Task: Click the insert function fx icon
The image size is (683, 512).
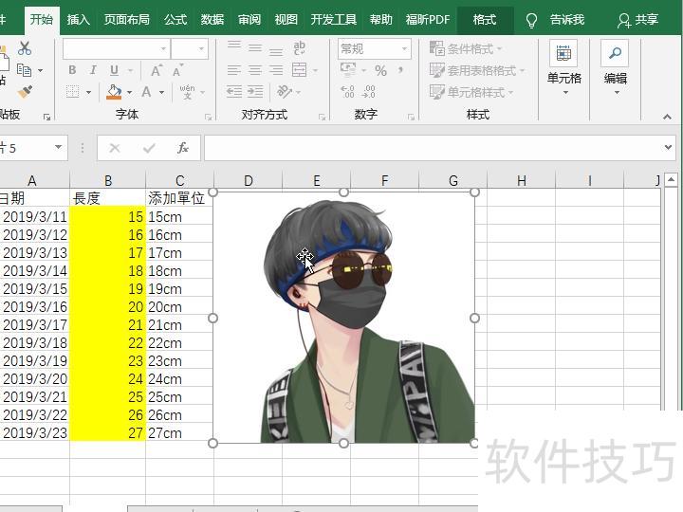Action: 183,148
